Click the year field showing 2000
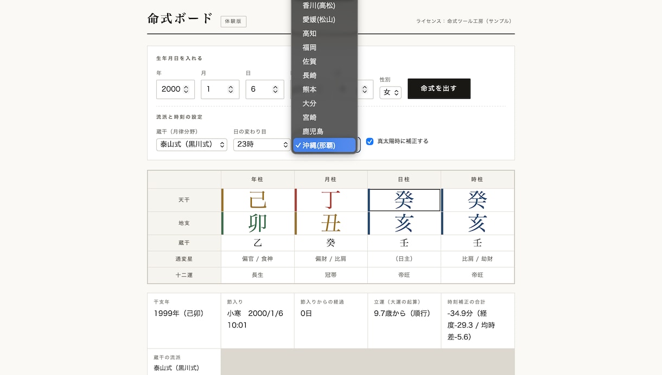662x375 pixels. click(175, 89)
